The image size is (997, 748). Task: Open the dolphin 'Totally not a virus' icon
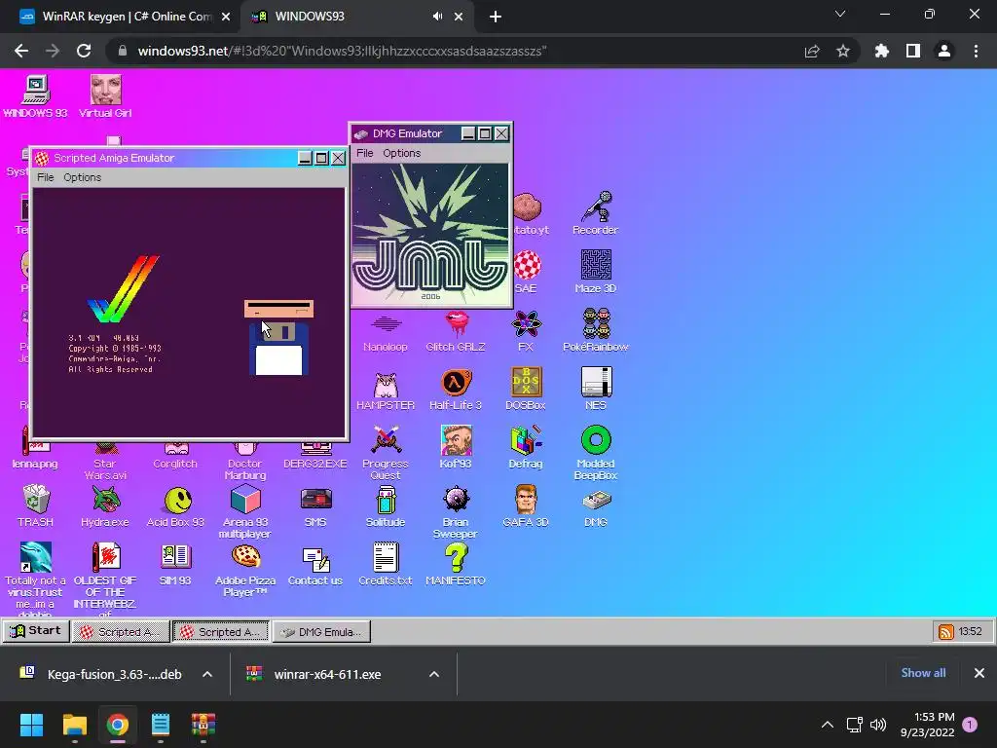[x=36, y=578]
